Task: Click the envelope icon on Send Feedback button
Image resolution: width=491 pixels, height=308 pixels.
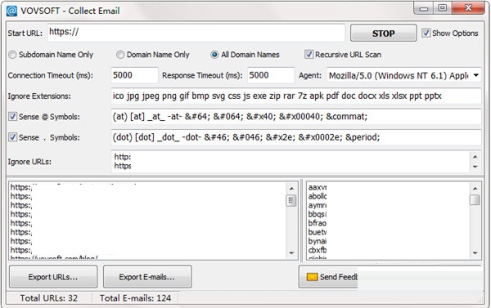Action: click(312, 277)
